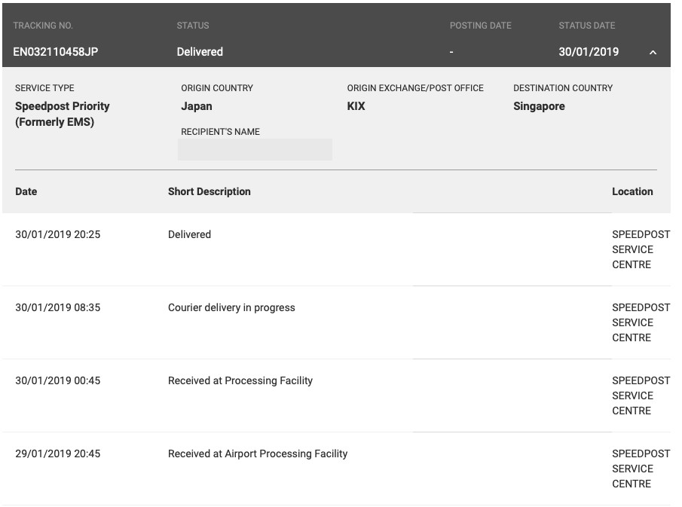This screenshot has height=507, width=682.
Task: Click the posting date dash value
Action: point(451,52)
